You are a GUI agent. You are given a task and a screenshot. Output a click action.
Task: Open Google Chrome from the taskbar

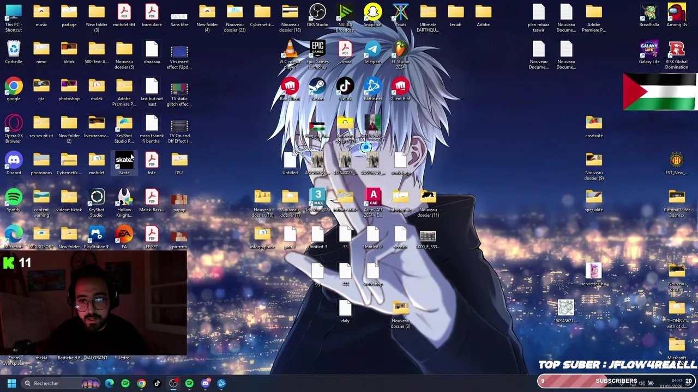click(141, 383)
